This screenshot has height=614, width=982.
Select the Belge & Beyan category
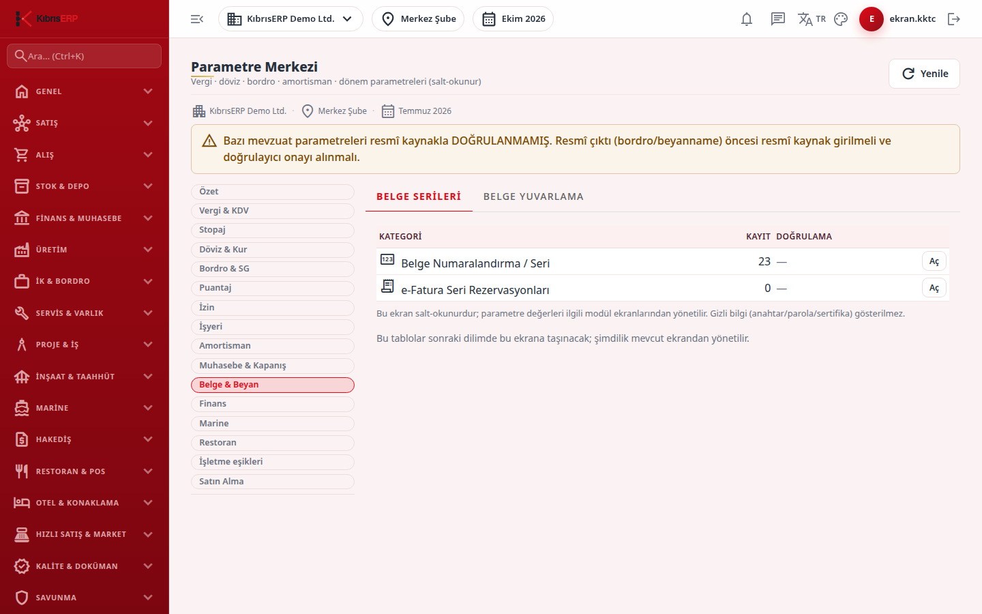point(273,385)
